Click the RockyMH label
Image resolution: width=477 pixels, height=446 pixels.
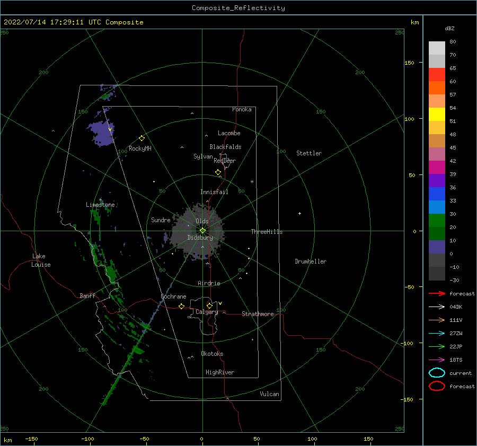[140, 148]
